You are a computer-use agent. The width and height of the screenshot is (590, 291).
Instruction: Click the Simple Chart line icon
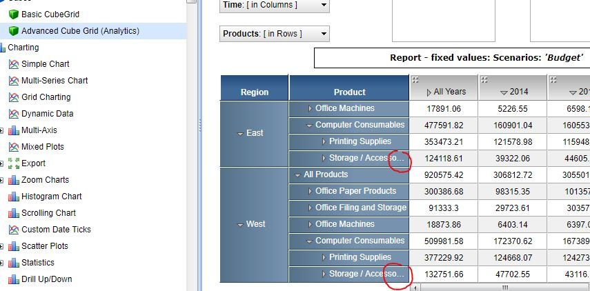(14, 64)
